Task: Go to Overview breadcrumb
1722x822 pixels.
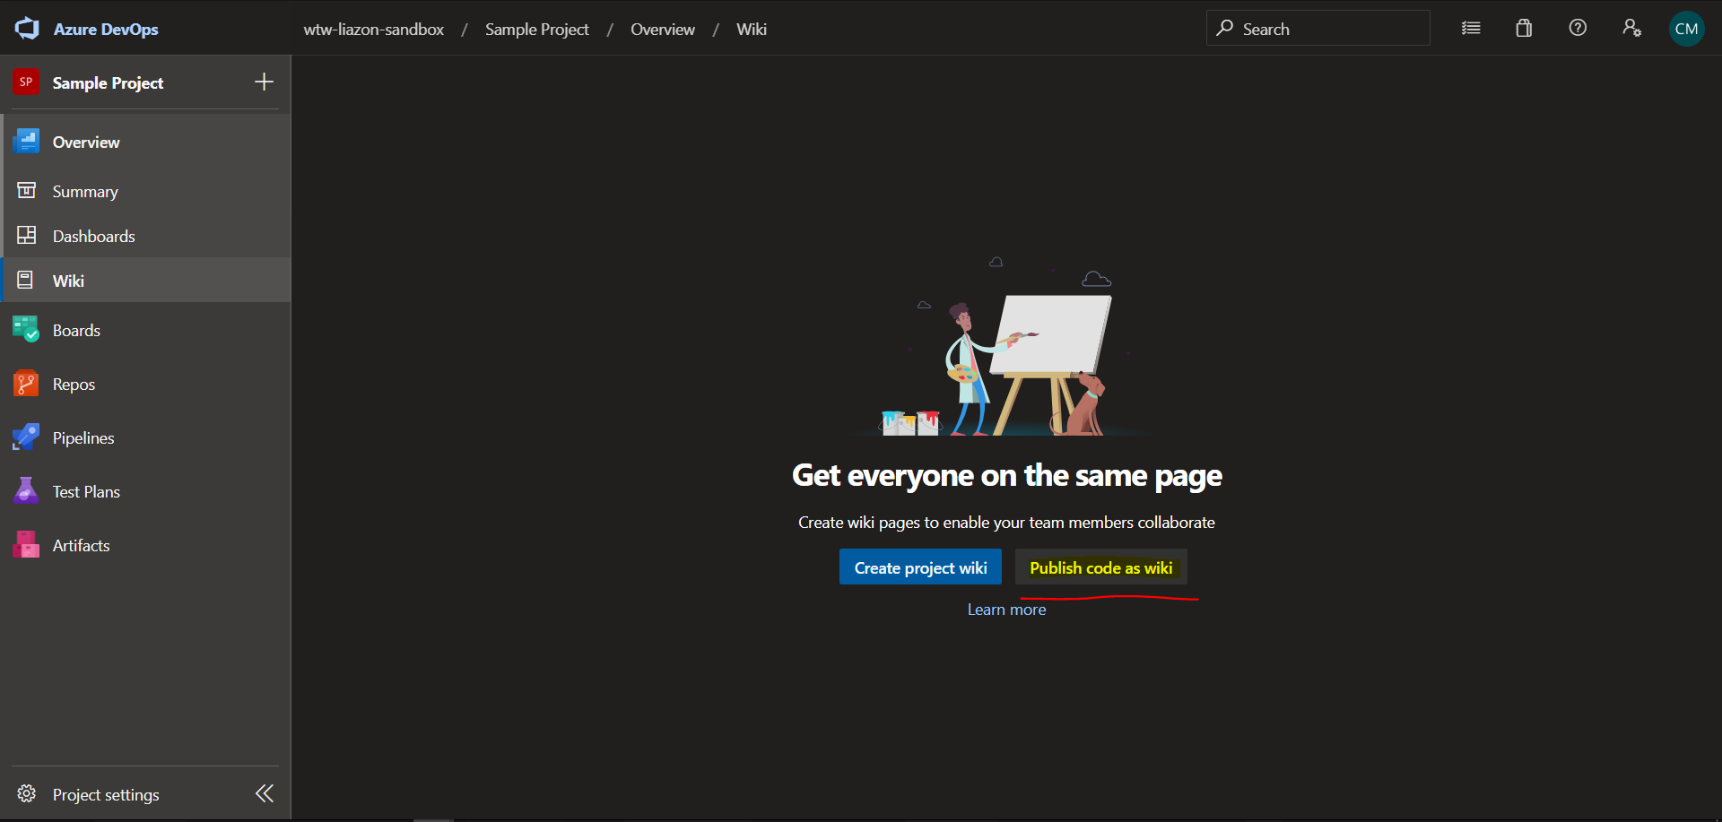Action: pos(663,29)
